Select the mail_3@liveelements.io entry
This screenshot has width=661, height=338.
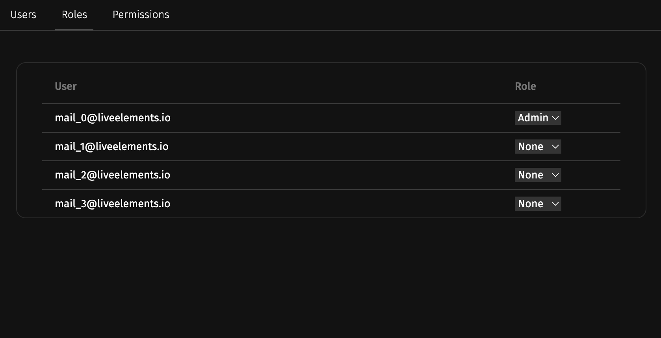pyautogui.click(x=113, y=204)
